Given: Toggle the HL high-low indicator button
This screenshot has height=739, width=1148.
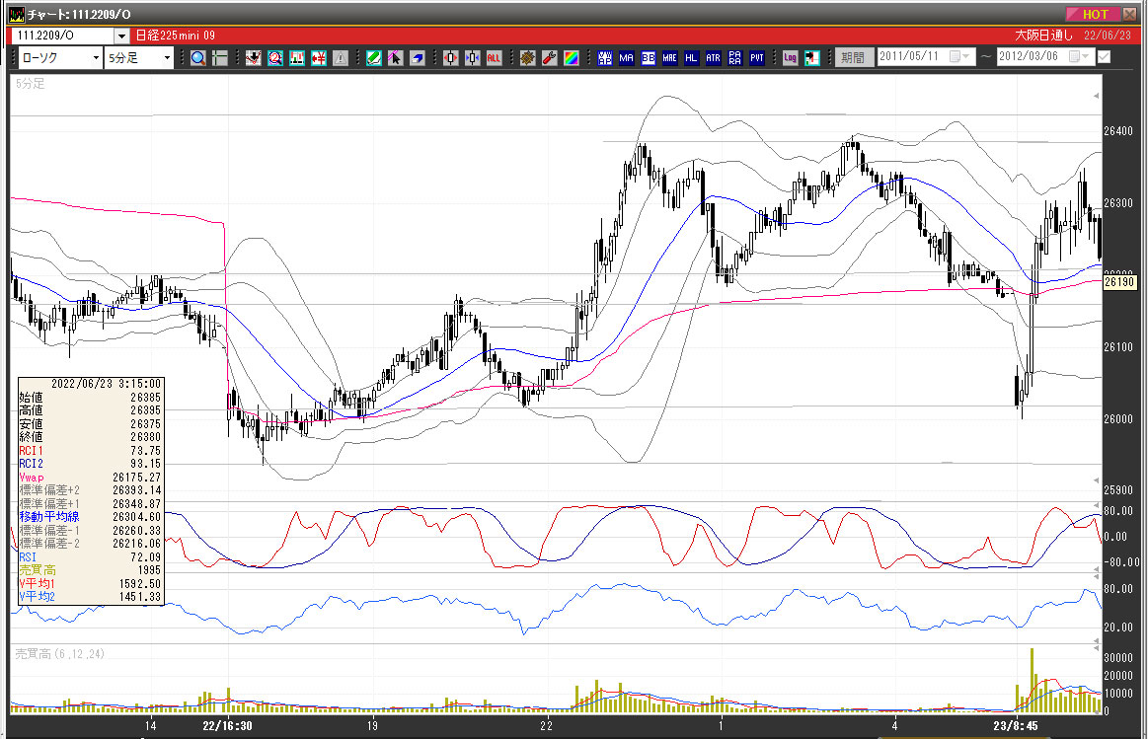Looking at the screenshot, I should [691, 58].
